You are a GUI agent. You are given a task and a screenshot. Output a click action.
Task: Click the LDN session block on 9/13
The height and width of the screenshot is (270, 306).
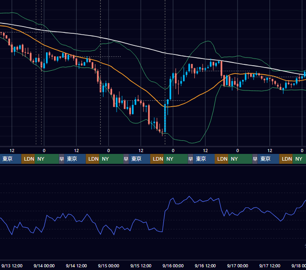pos(28,159)
